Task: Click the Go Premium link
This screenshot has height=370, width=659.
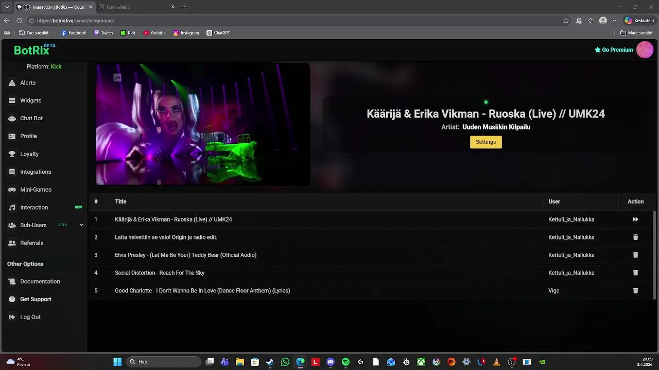Action: pos(614,50)
